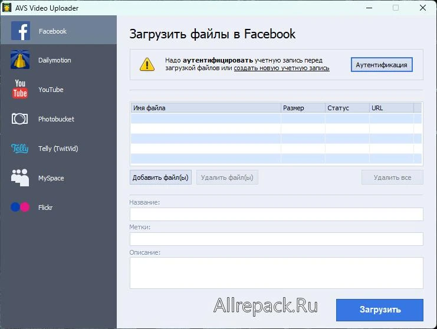The width and height of the screenshot is (437, 329).
Task: Click the Добавить файл(ы) button
Action: pos(160,177)
